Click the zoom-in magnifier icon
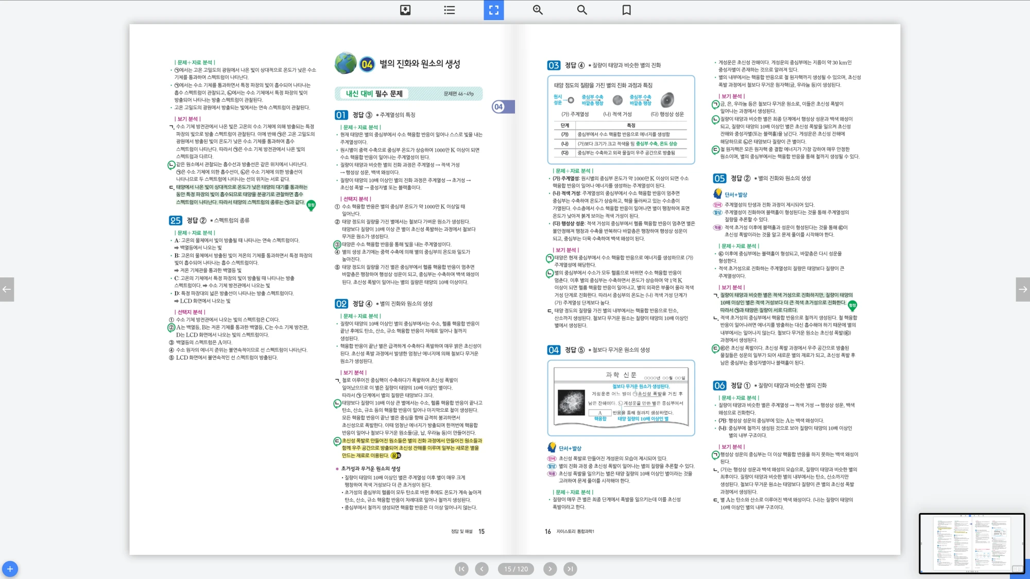 click(x=538, y=10)
